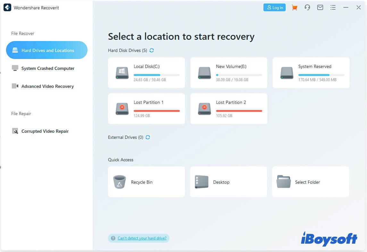Click the Select Folder icon
The width and height of the screenshot is (367, 252).
pos(283,182)
